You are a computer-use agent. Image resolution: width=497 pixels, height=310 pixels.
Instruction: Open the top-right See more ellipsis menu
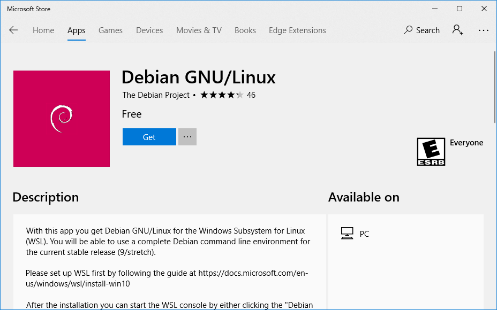pos(484,30)
